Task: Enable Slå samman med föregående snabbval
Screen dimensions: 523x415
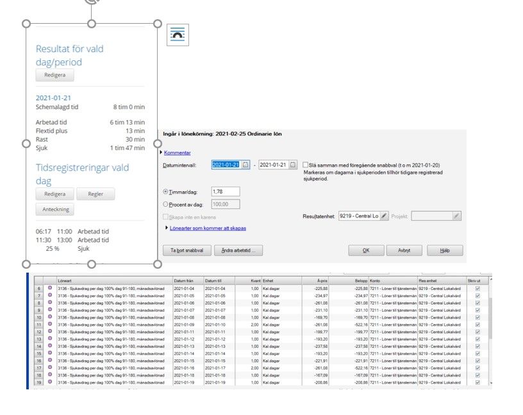Action: (305, 165)
